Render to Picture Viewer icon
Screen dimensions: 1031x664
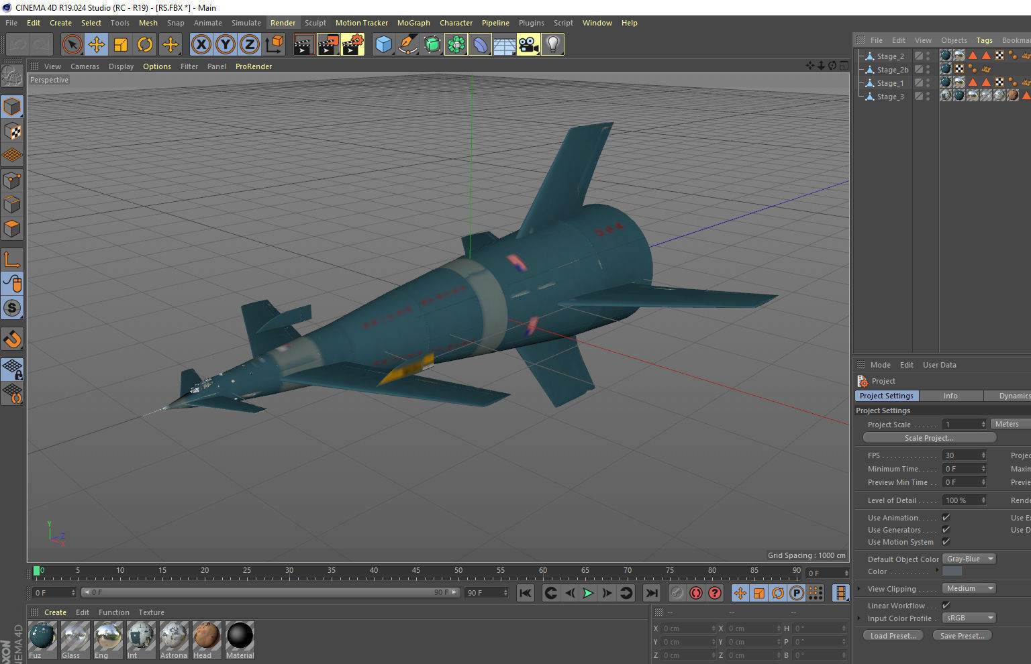(x=328, y=45)
